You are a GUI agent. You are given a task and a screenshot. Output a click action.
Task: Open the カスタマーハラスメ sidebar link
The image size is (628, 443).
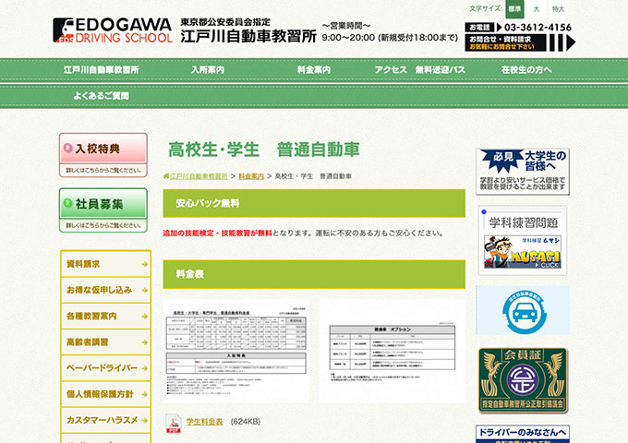[105, 420]
